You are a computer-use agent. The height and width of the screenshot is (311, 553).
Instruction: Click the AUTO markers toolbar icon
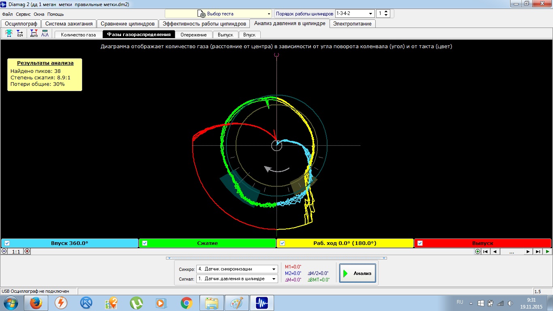pos(34,34)
